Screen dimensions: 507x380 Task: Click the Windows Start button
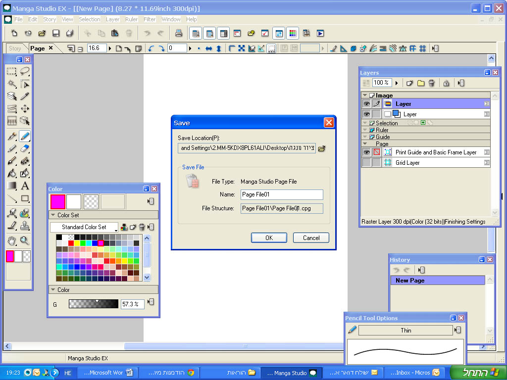tap(479, 373)
